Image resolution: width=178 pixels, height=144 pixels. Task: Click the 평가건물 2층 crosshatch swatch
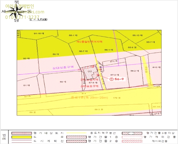pyautogui.click(x=76, y=141)
